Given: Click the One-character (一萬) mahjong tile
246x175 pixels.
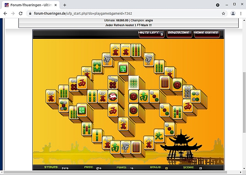Looking at the screenshot, I should pyautogui.click(x=126, y=50).
